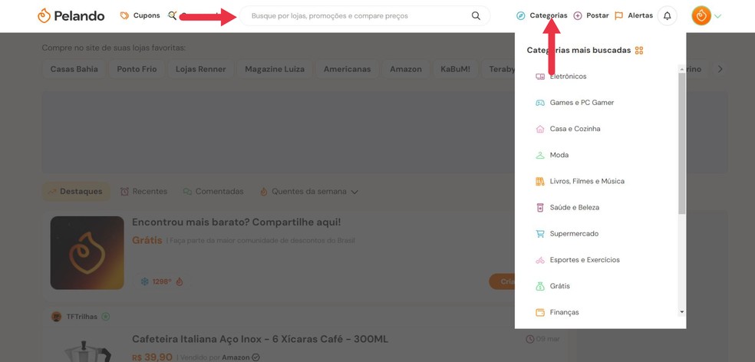This screenshot has height=362, width=755.
Task: Click the snowflake vote icon
Action: tap(144, 281)
